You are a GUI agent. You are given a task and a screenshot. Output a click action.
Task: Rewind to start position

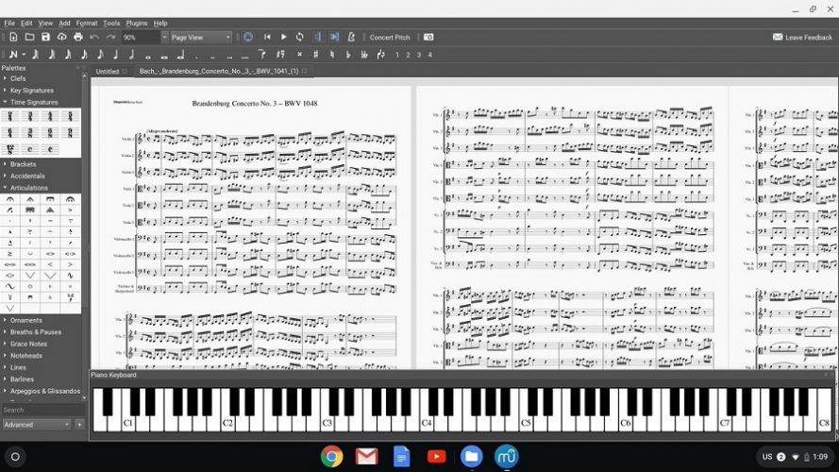click(x=267, y=37)
